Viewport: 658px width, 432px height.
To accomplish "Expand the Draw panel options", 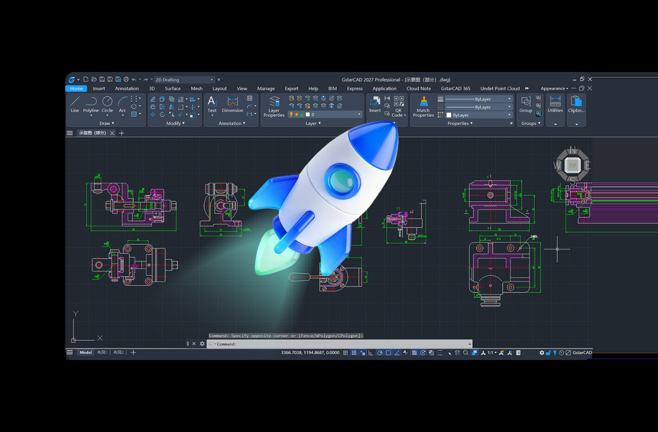I will [x=106, y=123].
